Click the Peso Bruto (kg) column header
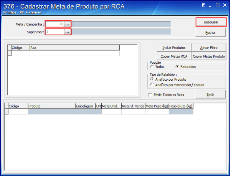Screen dimensions: 231x177 tap(181, 106)
